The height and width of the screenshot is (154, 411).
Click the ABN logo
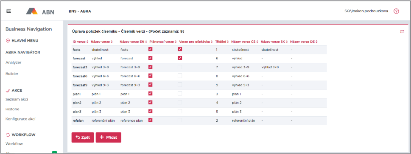point(40,11)
